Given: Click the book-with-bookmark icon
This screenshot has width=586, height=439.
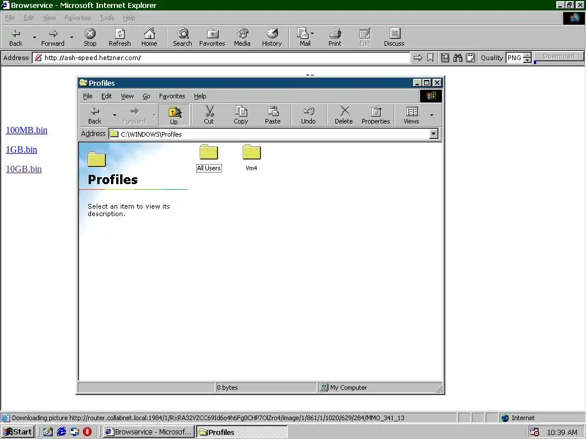Looking at the screenshot, I should [445, 58].
